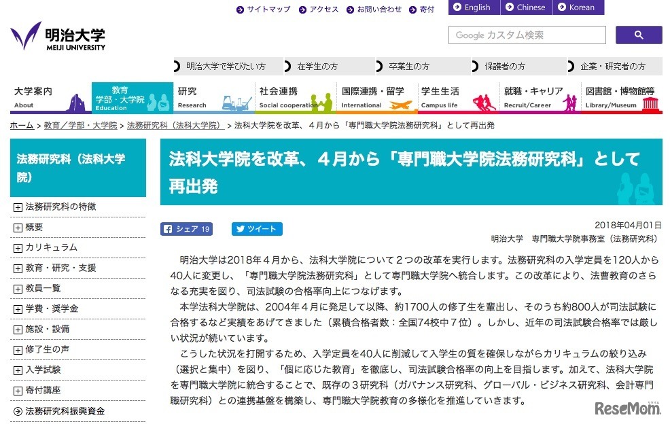Screen dimensions: 670x424
Task: Click the Facebook シェア icon
Action: click(x=169, y=229)
